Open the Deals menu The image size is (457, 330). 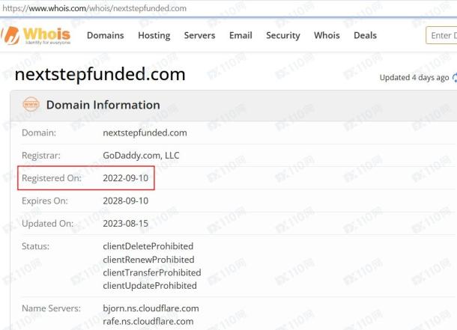coord(365,35)
